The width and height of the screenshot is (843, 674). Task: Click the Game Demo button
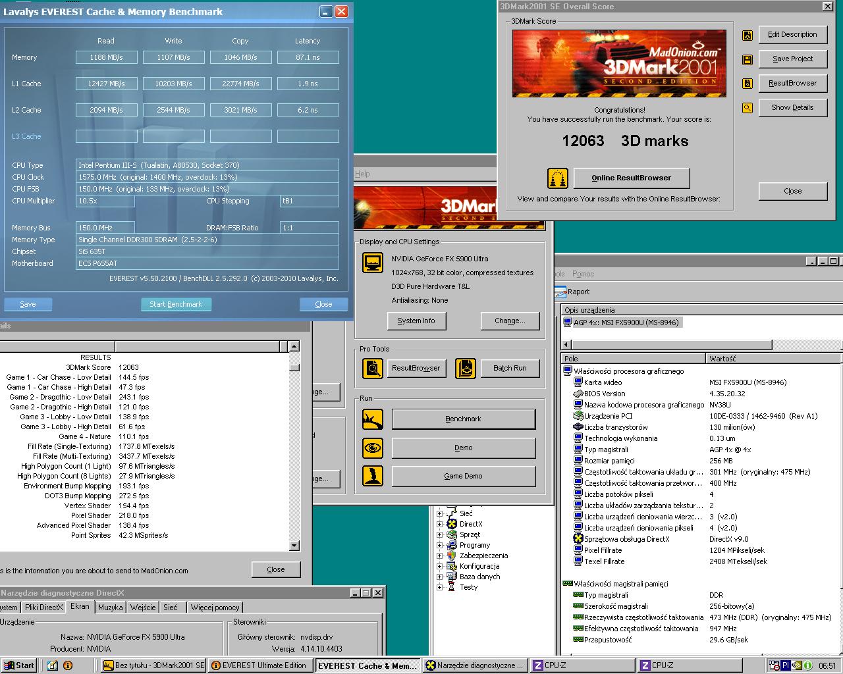click(464, 476)
